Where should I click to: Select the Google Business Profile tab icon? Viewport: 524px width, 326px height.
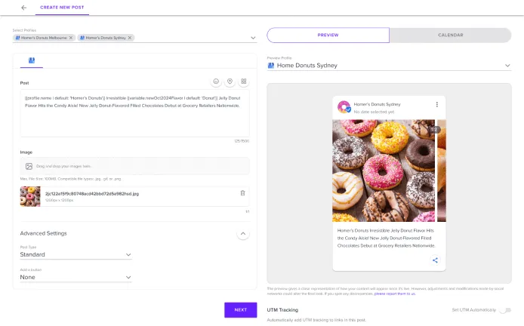[32, 60]
